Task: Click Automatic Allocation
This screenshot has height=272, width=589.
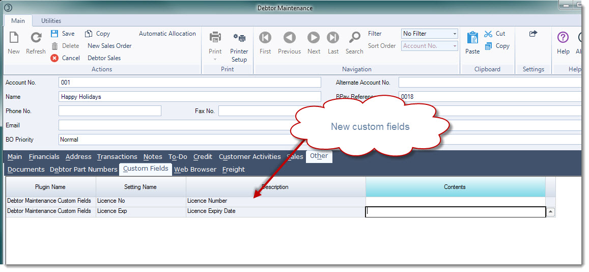Action: (167, 34)
